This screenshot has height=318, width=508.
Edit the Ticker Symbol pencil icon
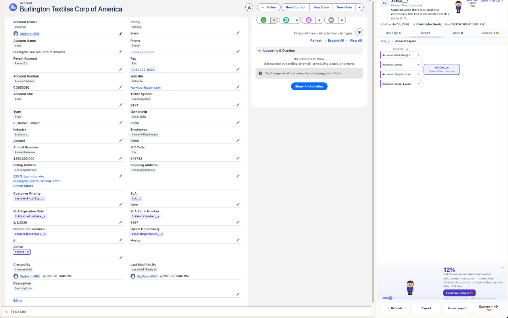coord(238,105)
